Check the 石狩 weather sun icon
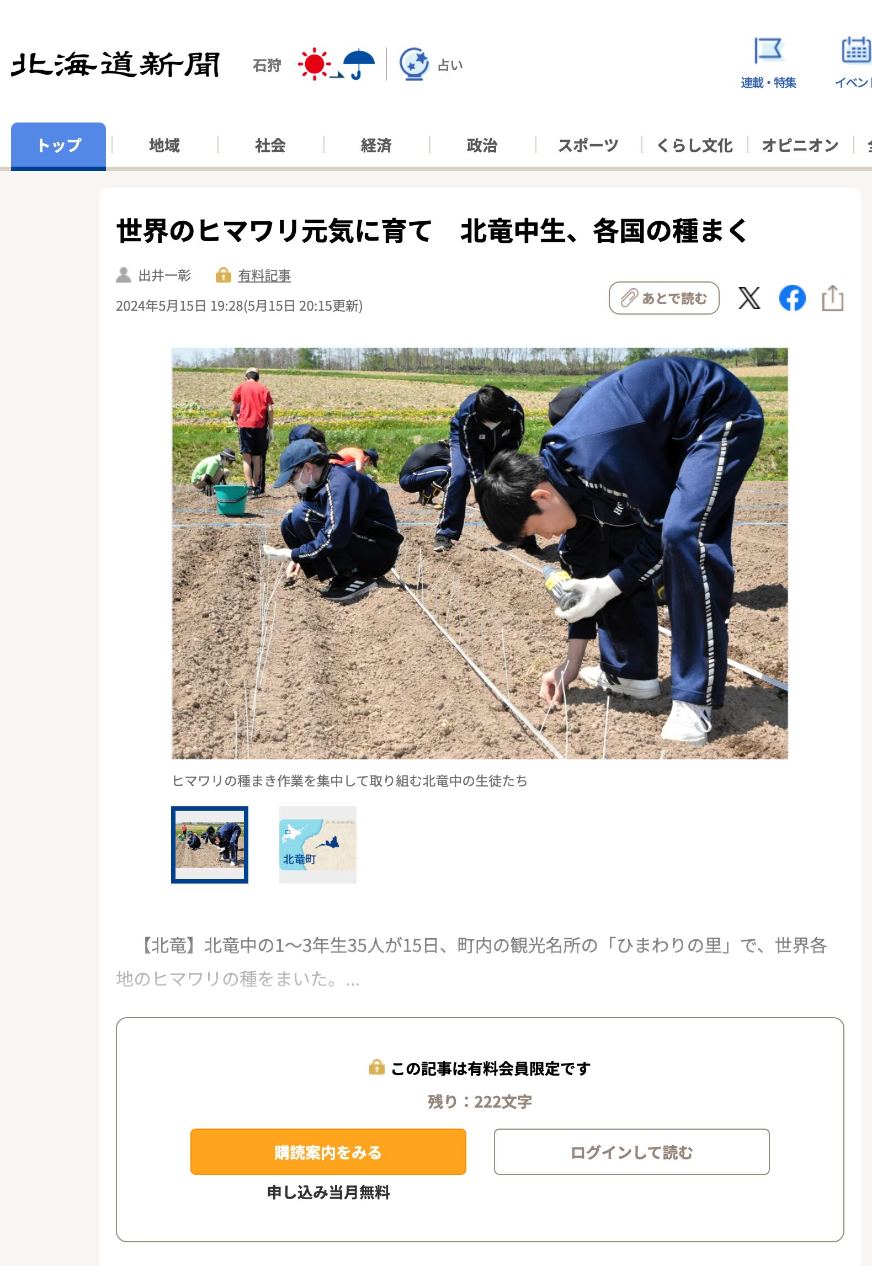 313,64
